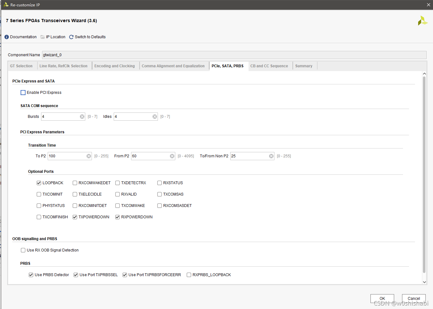Check the TXELECIDLE port option
The image size is (433, 309).
(75, 194)
